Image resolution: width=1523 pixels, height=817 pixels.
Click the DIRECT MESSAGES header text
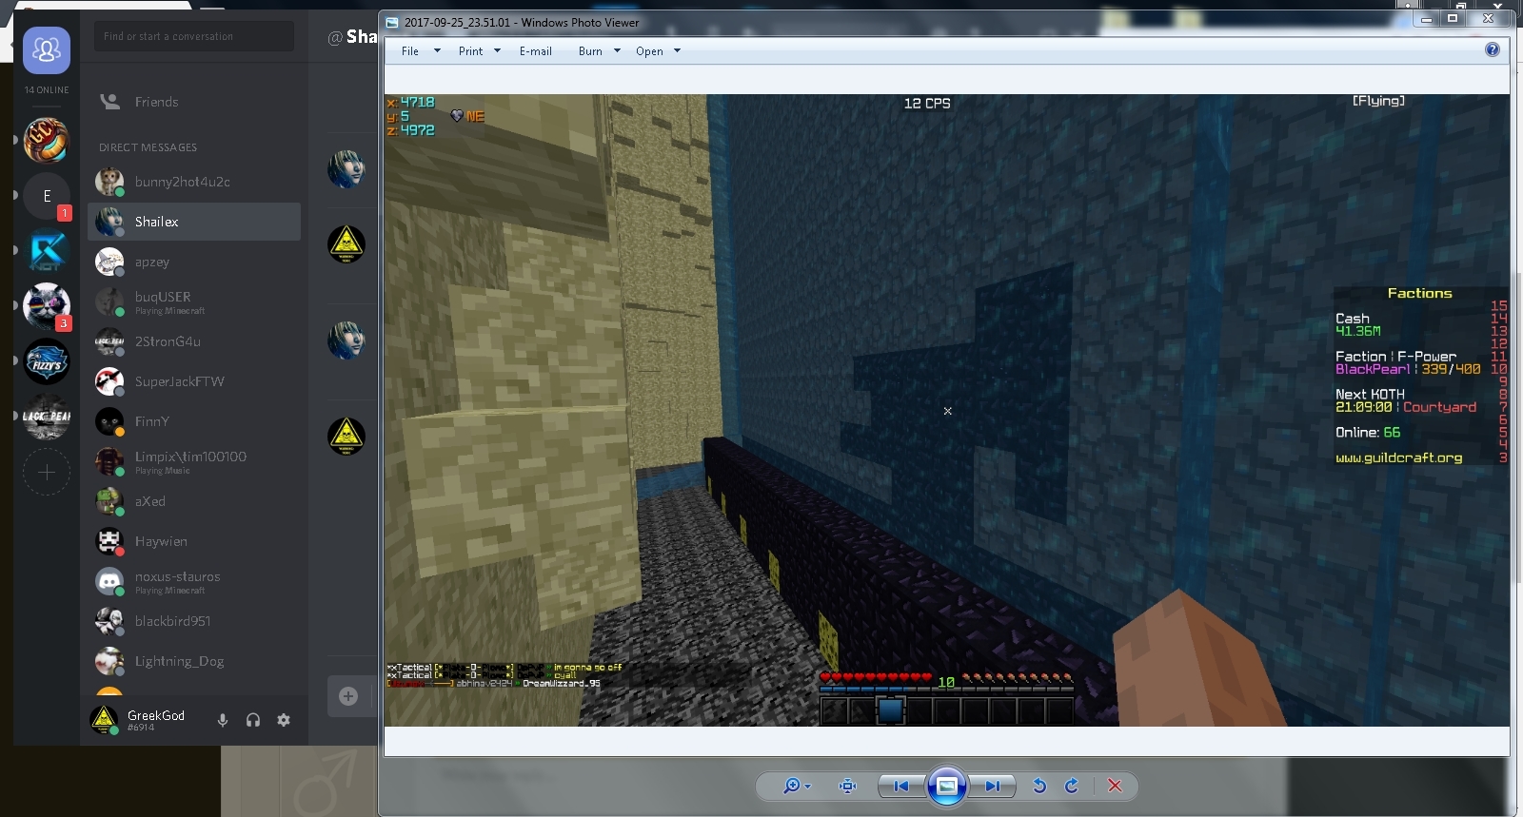click(148, 147)
